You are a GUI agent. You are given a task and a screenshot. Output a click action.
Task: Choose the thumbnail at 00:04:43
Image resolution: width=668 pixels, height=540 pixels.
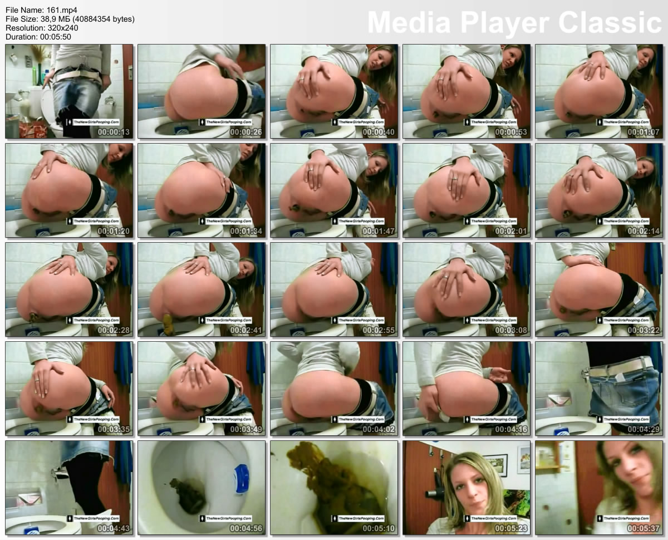69,488
